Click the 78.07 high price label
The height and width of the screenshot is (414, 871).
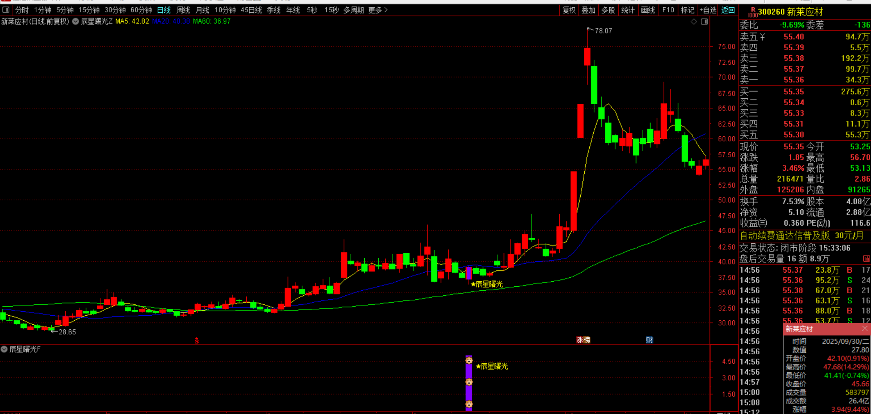(x=603, y=31)
